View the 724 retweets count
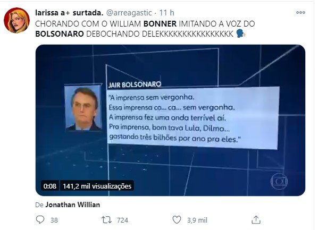The image size is (318, 230). 122,220
